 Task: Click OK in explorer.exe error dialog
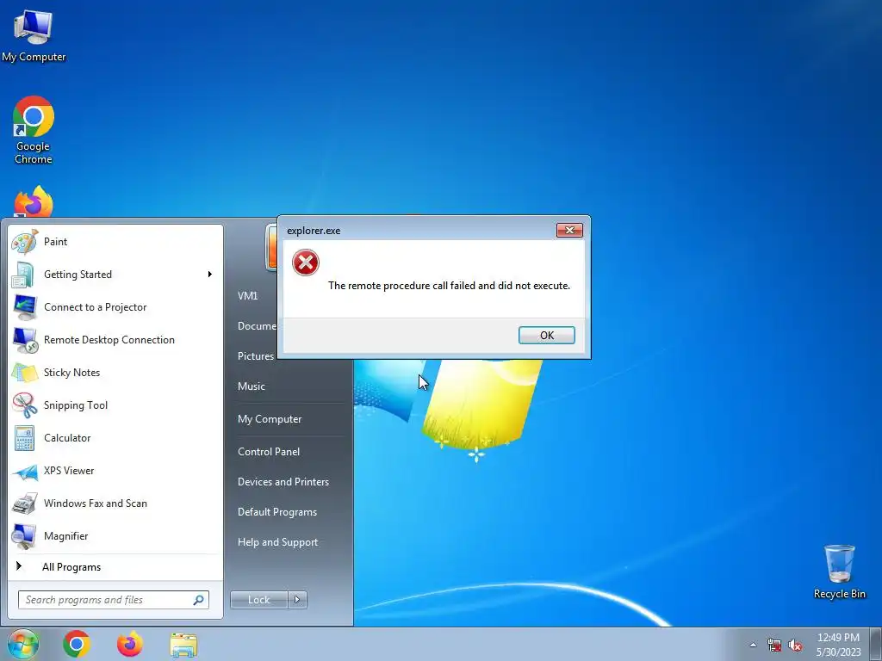[x=546, y=336]
